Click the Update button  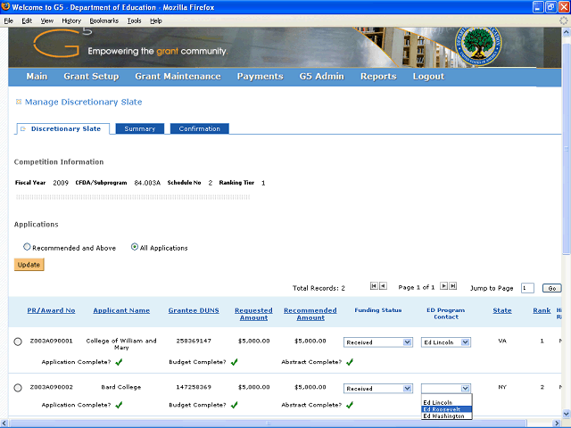point(29,265)
